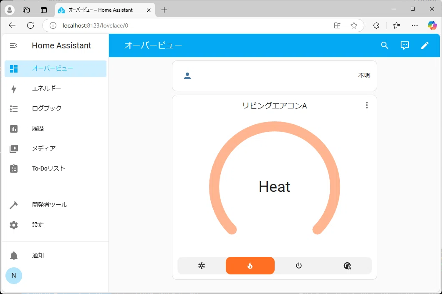Open the Overview (オーバービュー) dashboard in sidebar
The image size is (442, 294).
point(56,68)
